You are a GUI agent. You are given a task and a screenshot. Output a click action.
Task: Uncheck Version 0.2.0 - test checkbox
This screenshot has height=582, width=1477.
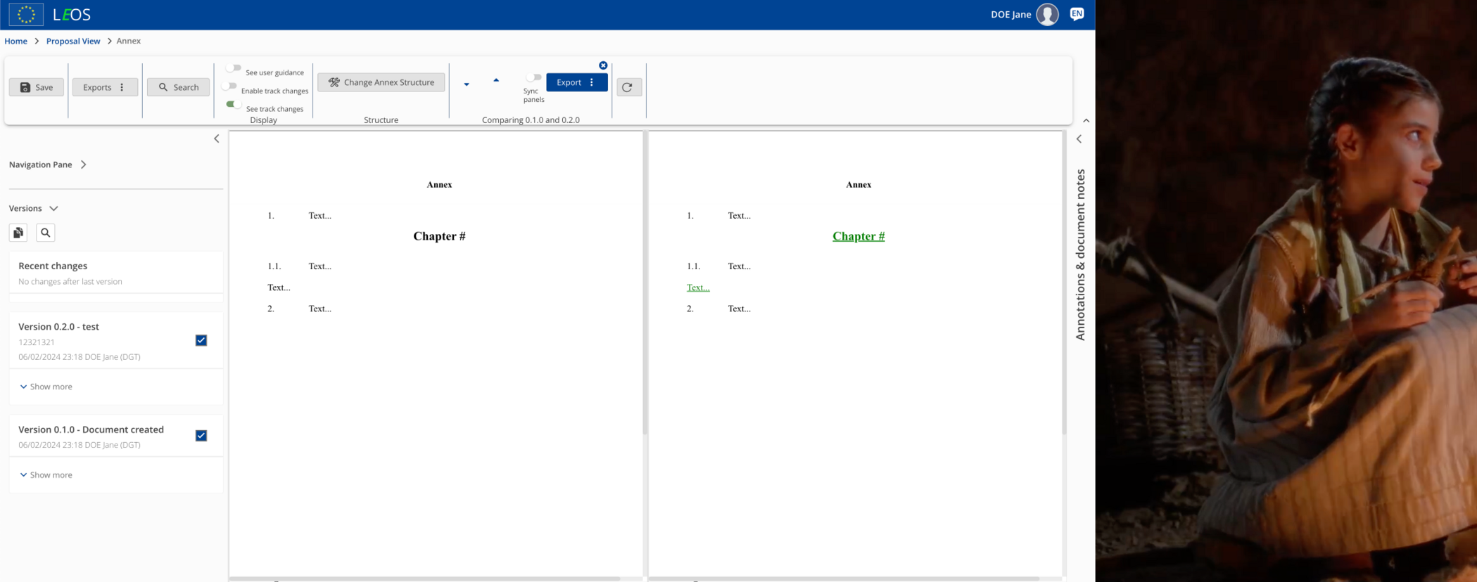coord(201,340)
